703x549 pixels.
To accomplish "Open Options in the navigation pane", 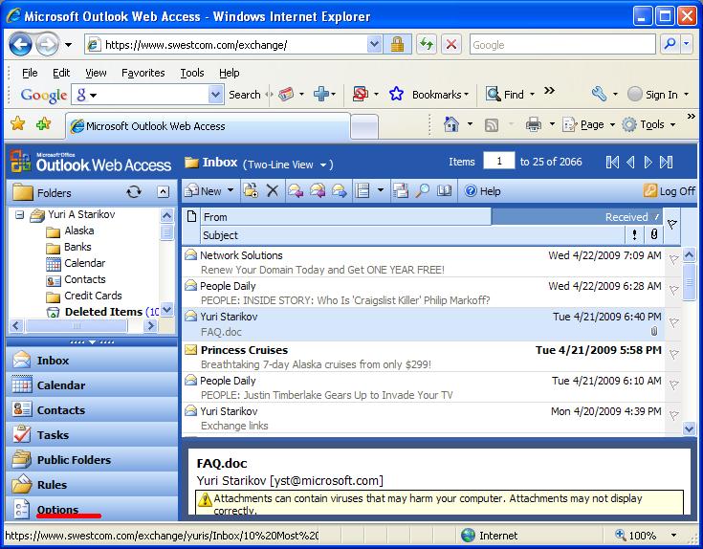I will click(92, 509).
